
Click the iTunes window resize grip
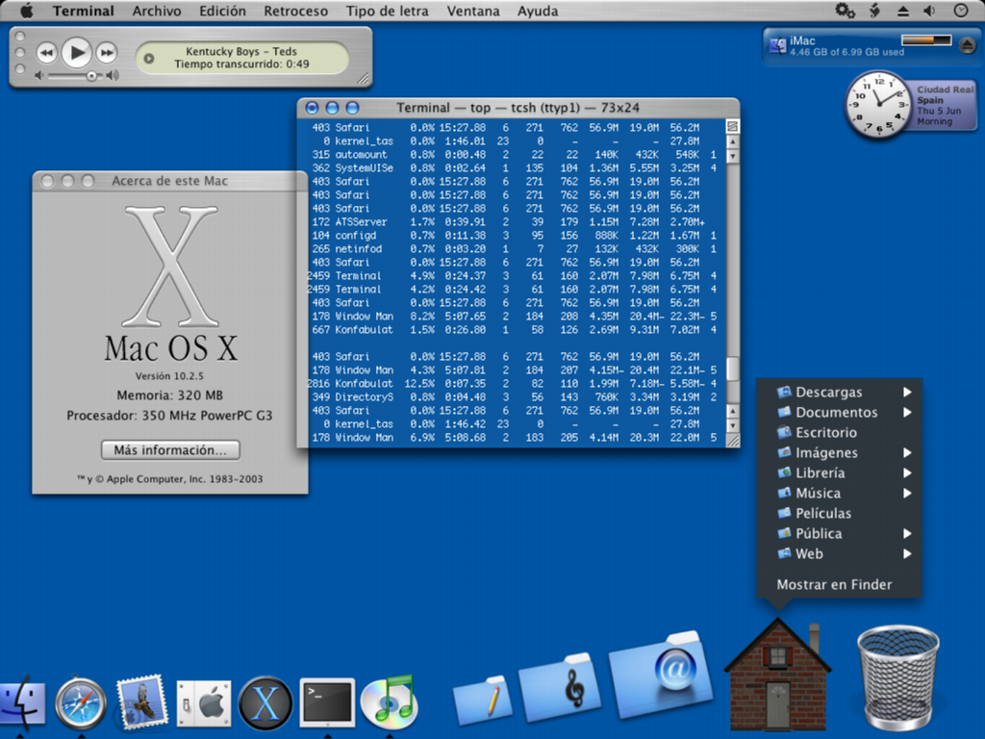coord(363,79)
